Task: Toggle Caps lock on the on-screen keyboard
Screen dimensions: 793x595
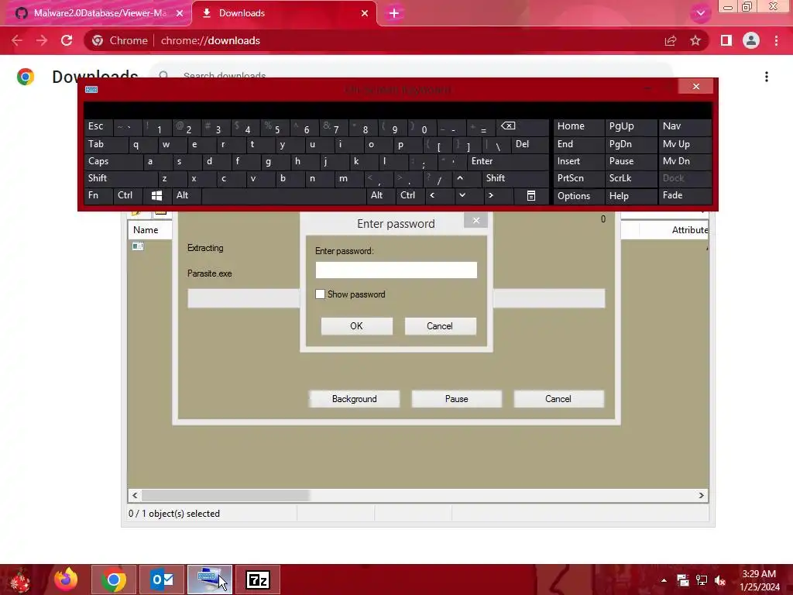Action: pos(113,161)
